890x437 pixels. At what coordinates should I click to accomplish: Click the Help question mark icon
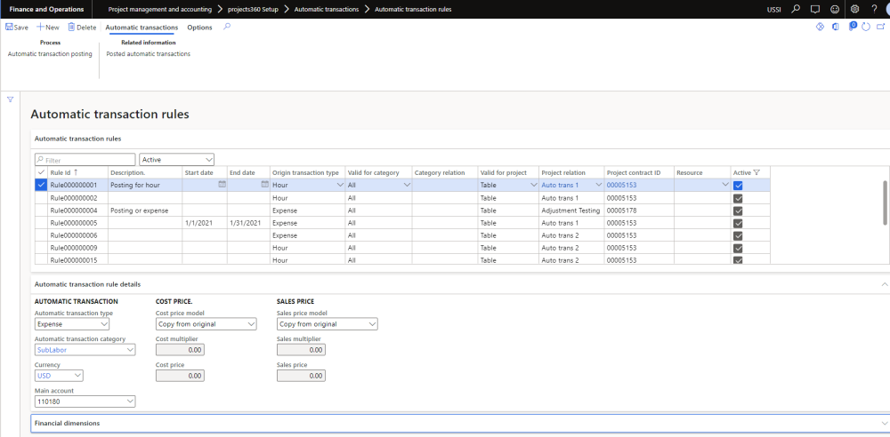tap(875, 9)
